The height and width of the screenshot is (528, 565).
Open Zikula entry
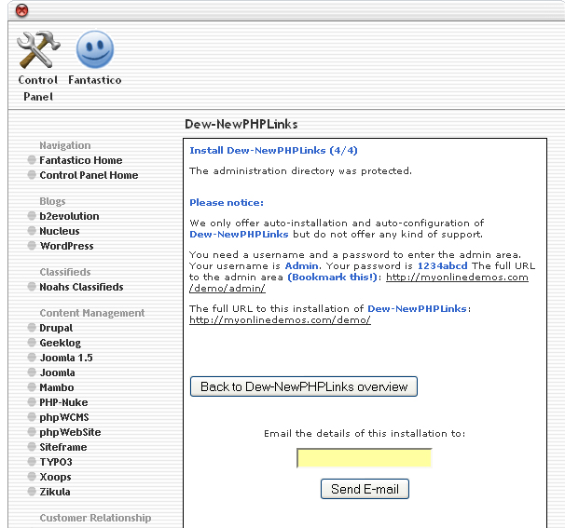(55, 492)
